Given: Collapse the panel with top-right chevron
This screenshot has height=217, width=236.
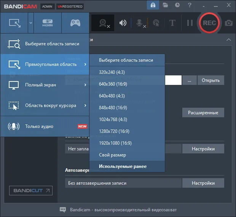Looking at the screenshot, I should tap(229, 40).
